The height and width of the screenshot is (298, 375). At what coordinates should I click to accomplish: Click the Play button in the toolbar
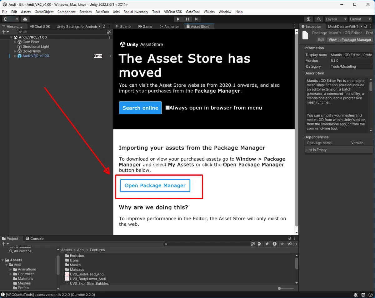click(178, 19)
